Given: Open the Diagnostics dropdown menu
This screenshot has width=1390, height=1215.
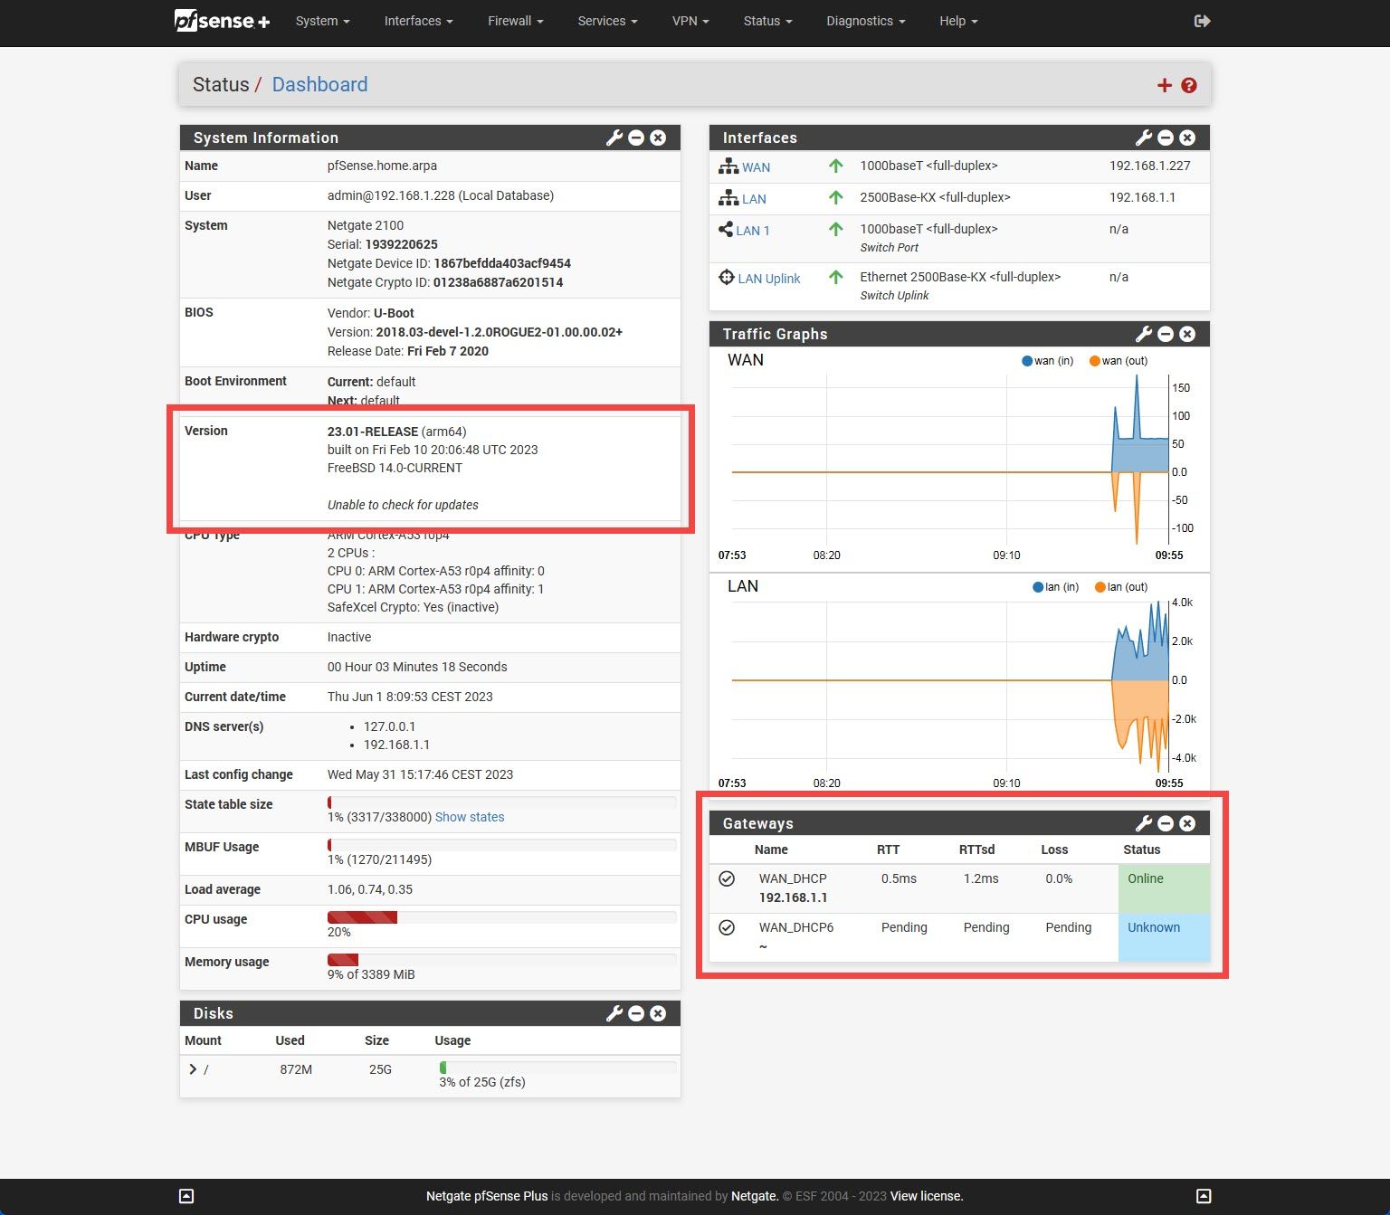Looking at the screenshot, I should click(x=865, y=21).
